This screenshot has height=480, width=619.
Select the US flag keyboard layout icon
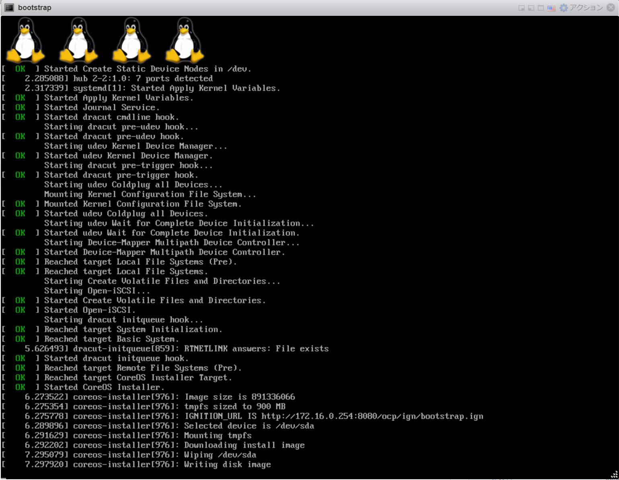pyautogui.click(x=551, y=8)
